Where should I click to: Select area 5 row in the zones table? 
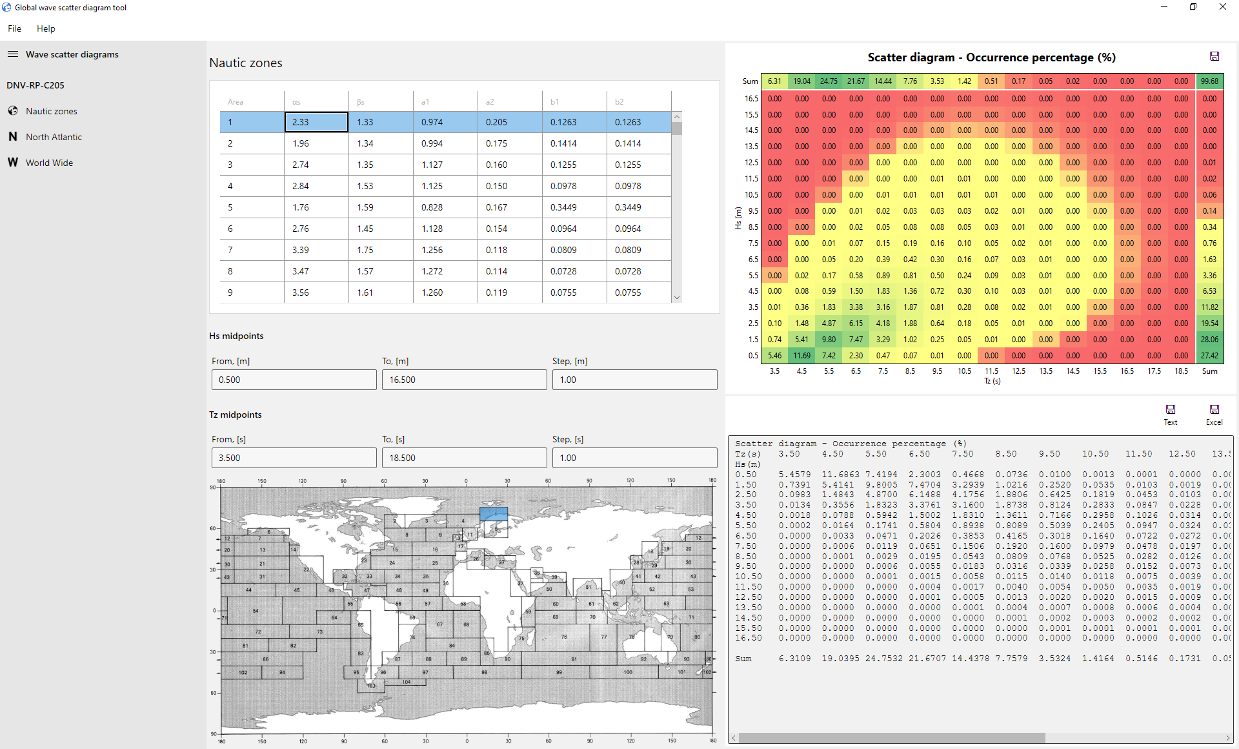click(x=445, y=207)
